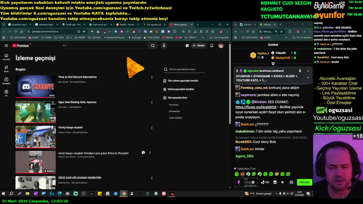Go to Ana Sayfa in sidebar
Viewport: 363px width, 204px height.
point(6,57)
